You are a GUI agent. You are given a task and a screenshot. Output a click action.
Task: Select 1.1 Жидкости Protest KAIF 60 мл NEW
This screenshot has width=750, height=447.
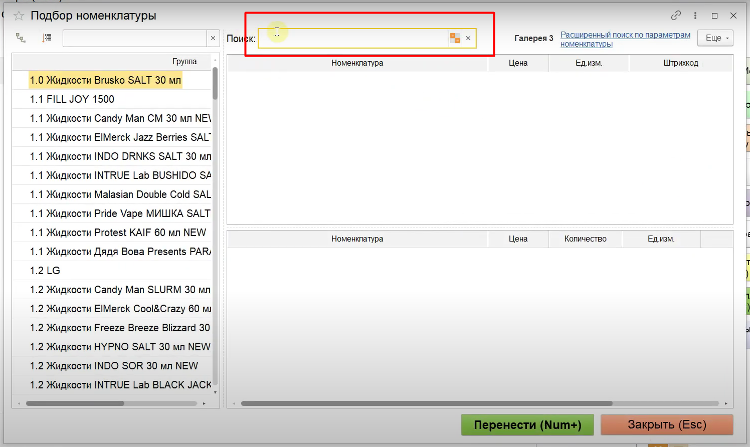click(118, 233)
